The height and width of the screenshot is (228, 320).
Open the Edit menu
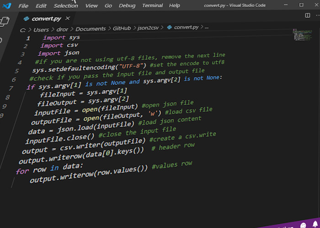pyautogui.click(x=41, y=5)
